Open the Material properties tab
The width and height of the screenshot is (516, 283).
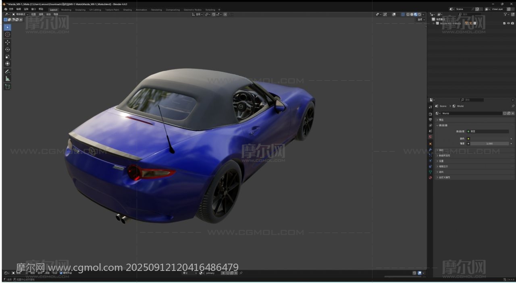click(431, 177)
